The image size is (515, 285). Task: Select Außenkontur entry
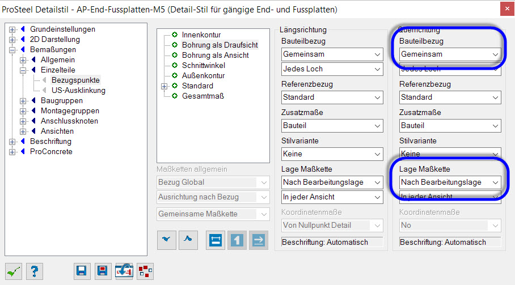coord(203,75)
